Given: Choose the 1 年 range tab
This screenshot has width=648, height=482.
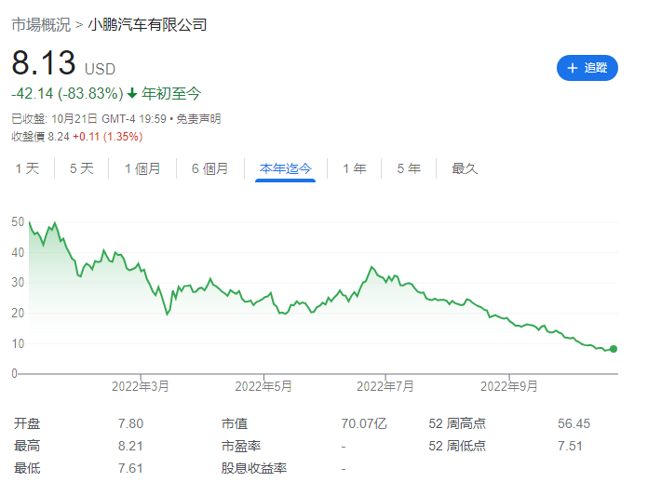Looking at the screenshot, I should point(355,168).
